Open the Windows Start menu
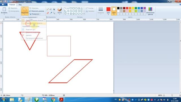Image resolution: width=181 pixels, height=102 pixels. click(x=3, y=99)
